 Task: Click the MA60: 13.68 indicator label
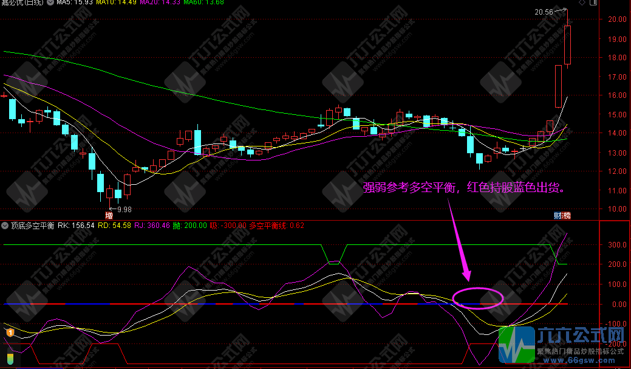[203, 2]
